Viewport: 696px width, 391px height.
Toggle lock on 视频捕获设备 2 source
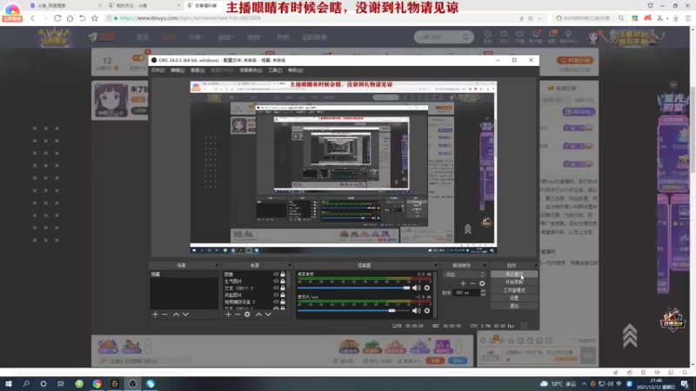pyautogui.click(x=283, y=302)
